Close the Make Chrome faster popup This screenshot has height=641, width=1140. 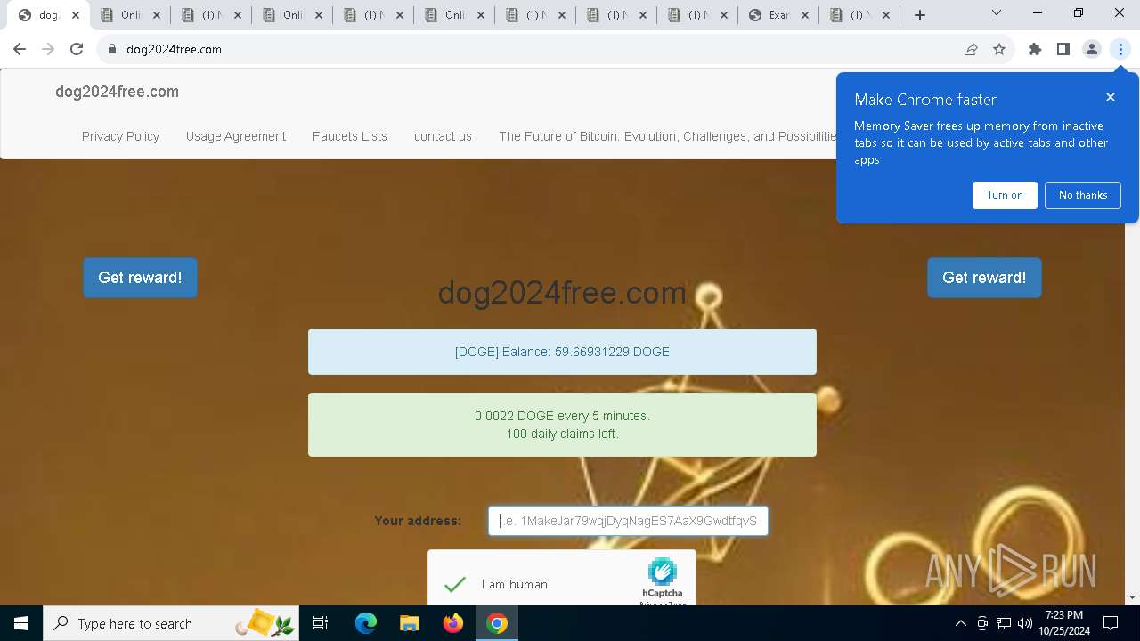coord(1111,97)
